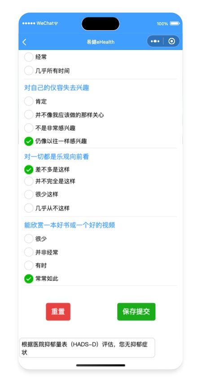Tap the battery indicator in status bar
Screen dimensions: 202x383
pyautogui.click(x=175, y=23)
